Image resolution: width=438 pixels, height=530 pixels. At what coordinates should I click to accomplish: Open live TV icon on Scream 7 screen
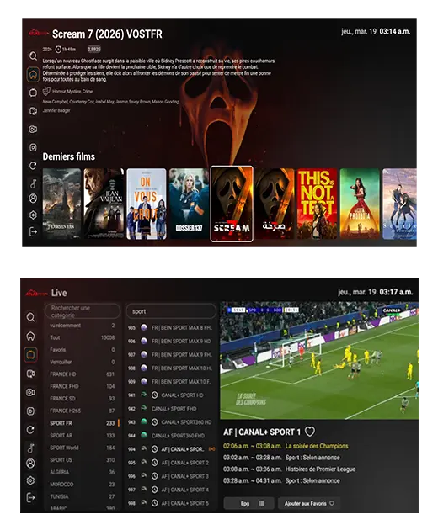point(33,93)
